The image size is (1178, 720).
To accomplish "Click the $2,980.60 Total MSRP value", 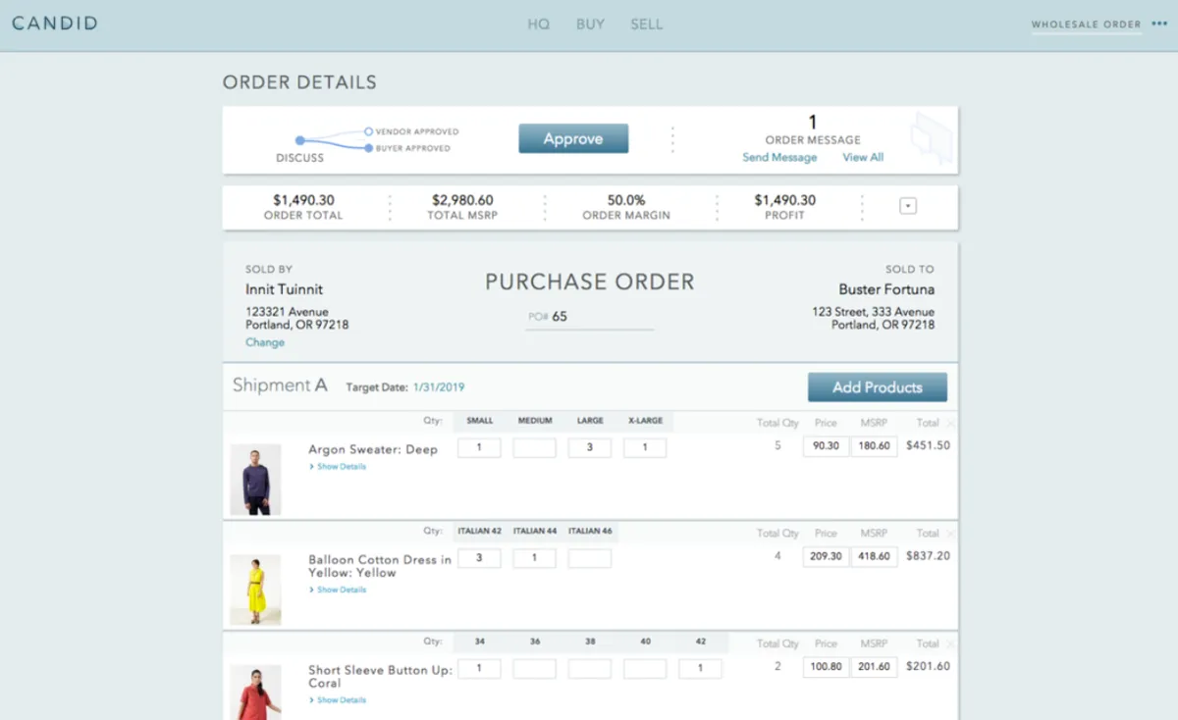I will point(462,200).
